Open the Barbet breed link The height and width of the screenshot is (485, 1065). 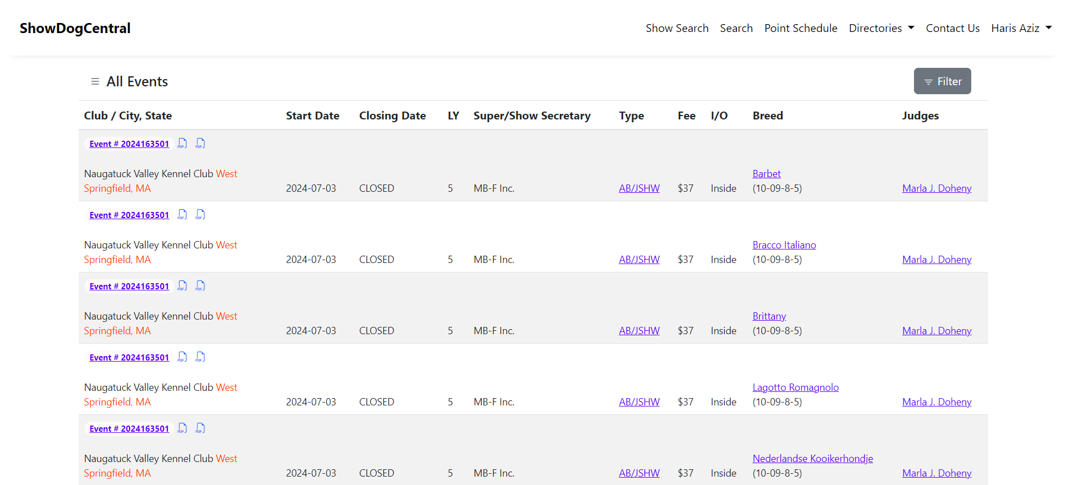click(x=766, y=174)
